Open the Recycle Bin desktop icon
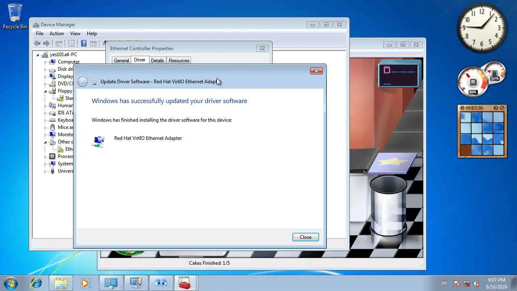517x291 pixels. pos(15,17)
